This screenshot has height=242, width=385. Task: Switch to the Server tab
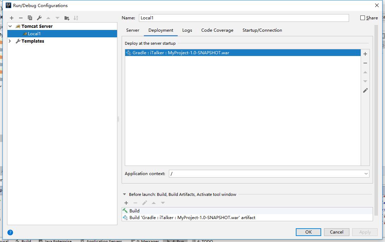[133, 30]
